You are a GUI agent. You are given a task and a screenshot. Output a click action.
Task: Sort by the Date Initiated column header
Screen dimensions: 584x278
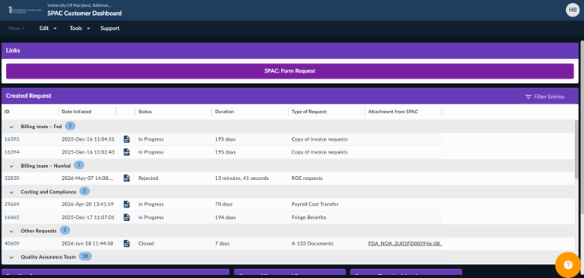point(76,112)
